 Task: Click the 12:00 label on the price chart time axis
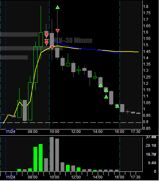tap(76, 132)
